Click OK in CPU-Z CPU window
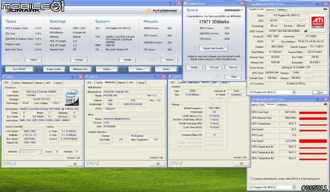 point(75,164)
